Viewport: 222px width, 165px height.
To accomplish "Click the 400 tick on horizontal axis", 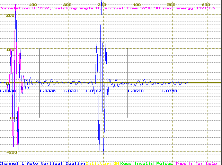I will pyautogui.click(x=136, y=4).
